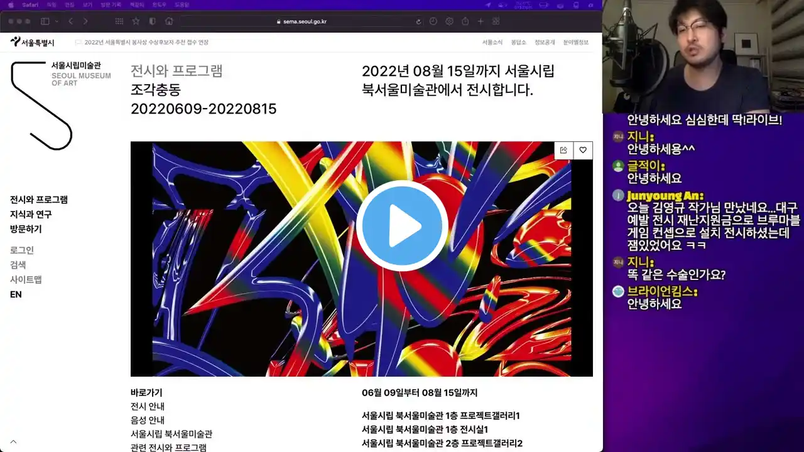The width and height of the screenshot is (804, 452).
Task: Click the 서울특별시 logo
Action: click(x=32, y=42)
